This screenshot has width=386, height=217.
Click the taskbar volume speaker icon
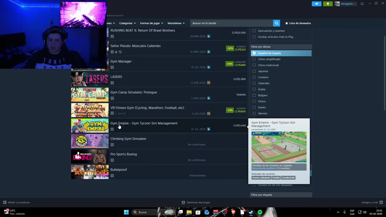365,212
